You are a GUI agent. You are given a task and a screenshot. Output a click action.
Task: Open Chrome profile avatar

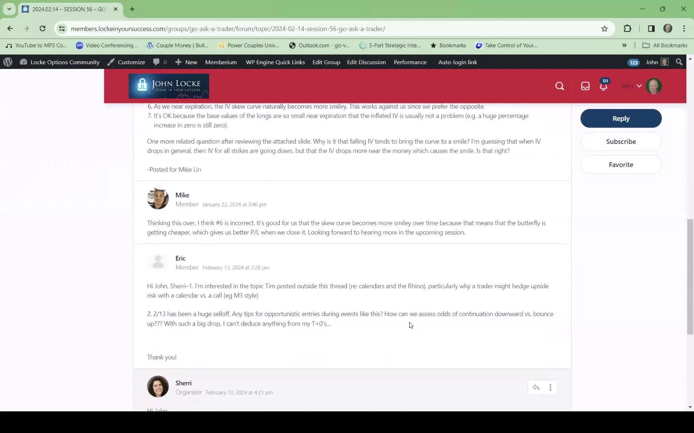[x=668, y=28]
